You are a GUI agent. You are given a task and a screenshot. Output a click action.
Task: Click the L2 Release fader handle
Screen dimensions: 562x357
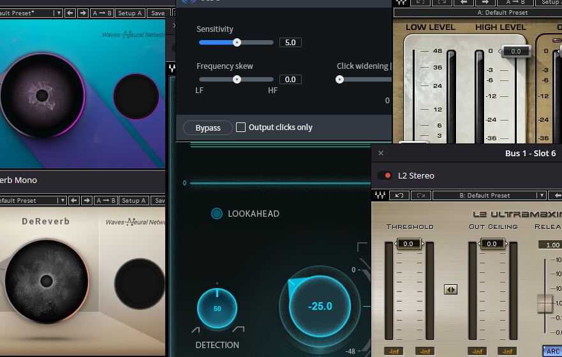pyautogui.click(x=545, y=303)
